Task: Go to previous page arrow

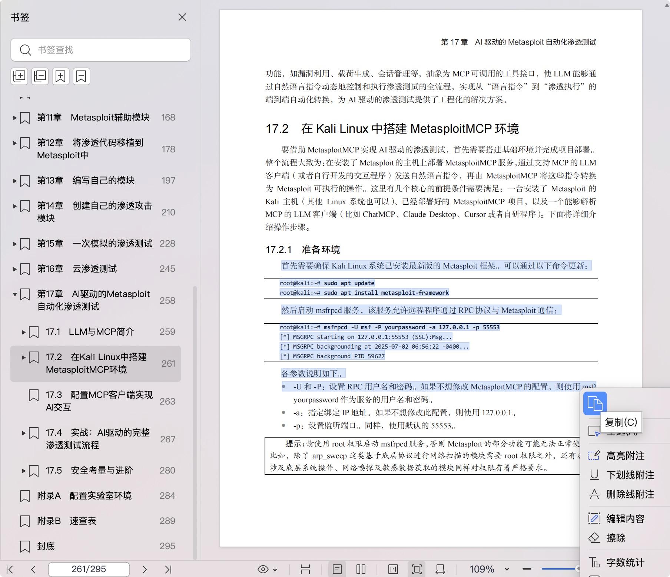Action: [33, 569]
